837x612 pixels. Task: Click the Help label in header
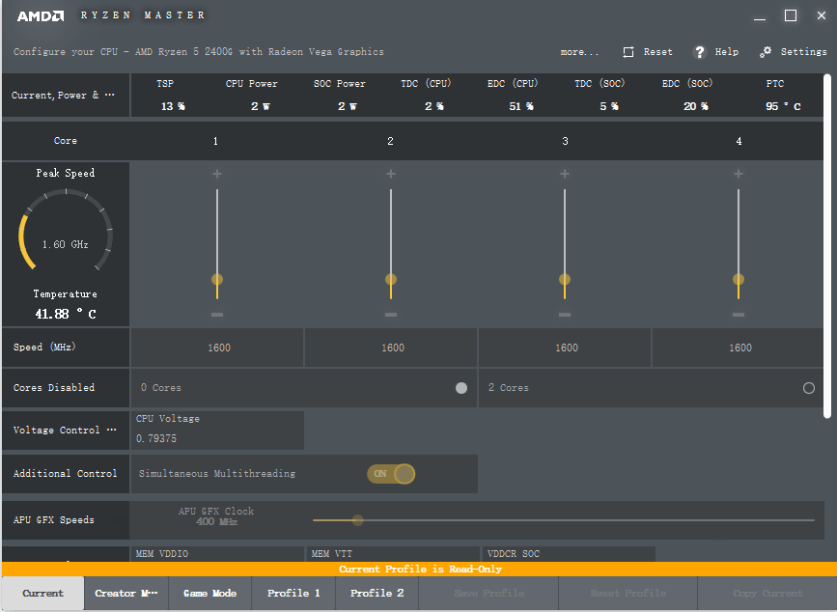click(727, 52)
